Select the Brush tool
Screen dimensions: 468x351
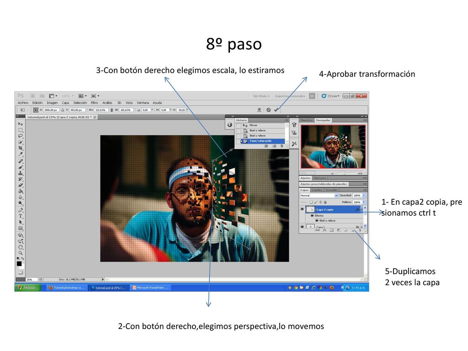[20, 167]
